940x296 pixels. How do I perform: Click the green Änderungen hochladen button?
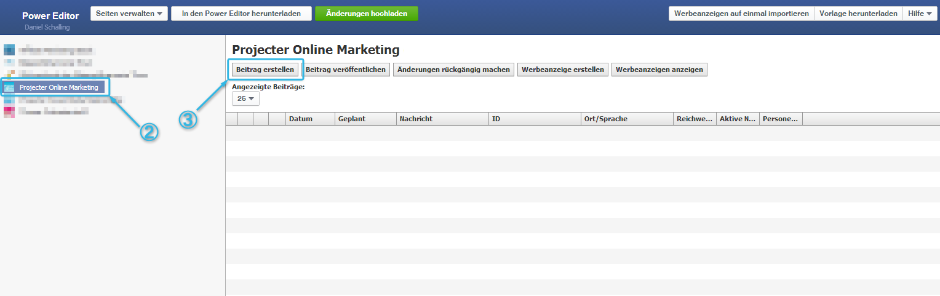[x=366, y=14]
